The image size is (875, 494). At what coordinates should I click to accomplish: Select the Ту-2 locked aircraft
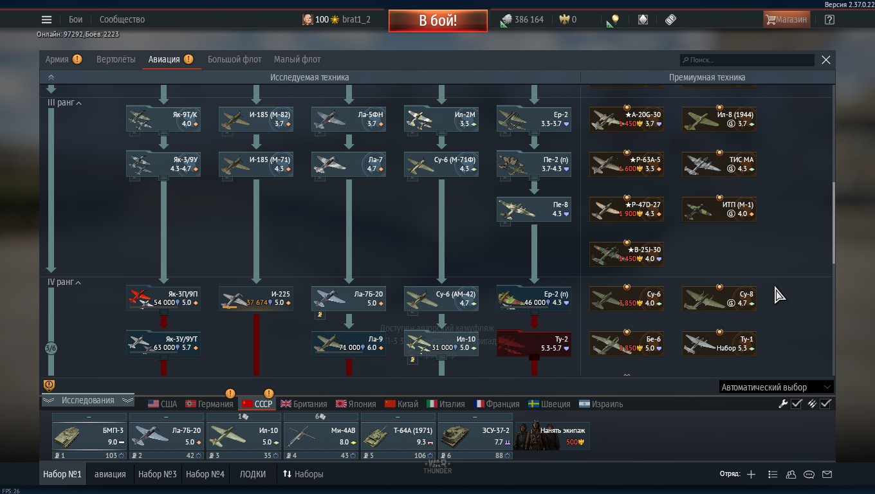click(x=534, y=343)
